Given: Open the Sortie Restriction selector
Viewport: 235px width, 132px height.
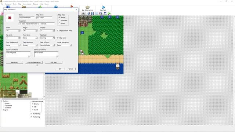Looking at the screenshot, I should (70, 45).
